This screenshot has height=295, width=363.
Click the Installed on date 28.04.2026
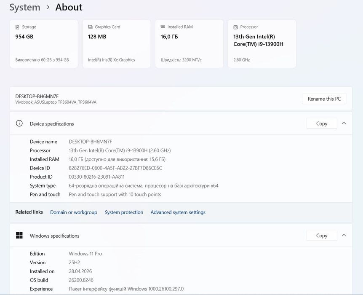click(80, 271)
